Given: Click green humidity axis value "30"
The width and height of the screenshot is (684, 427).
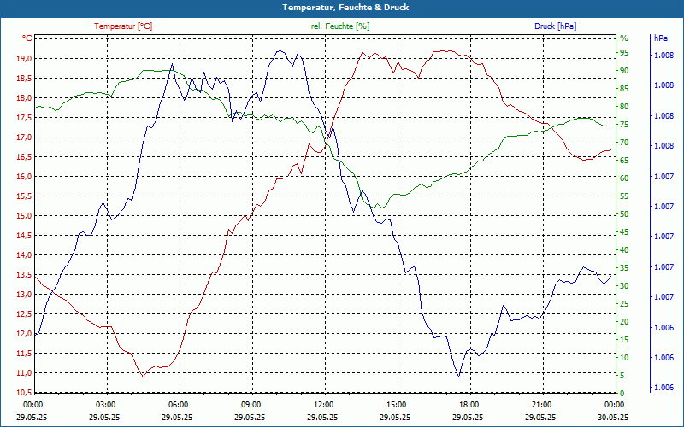Looking at the screenshot, I should click(624, 286).
